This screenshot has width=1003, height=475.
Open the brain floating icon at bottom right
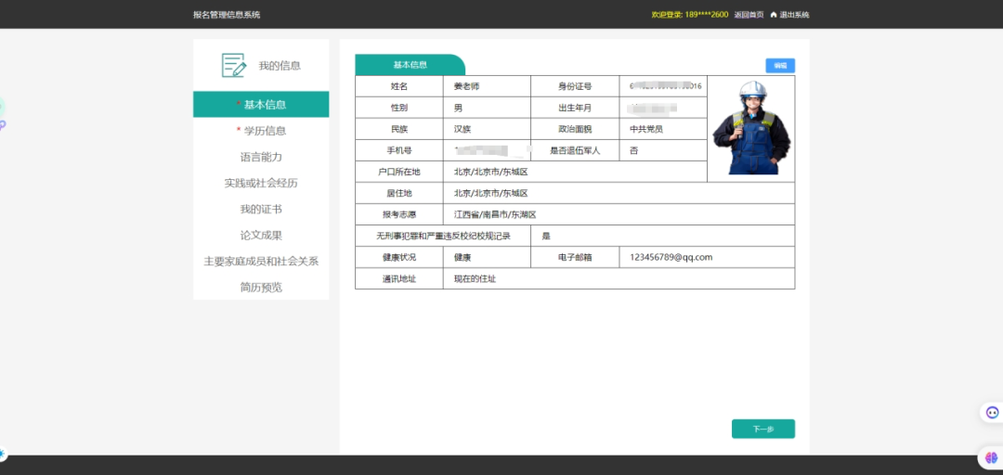[x=992, y=457]
